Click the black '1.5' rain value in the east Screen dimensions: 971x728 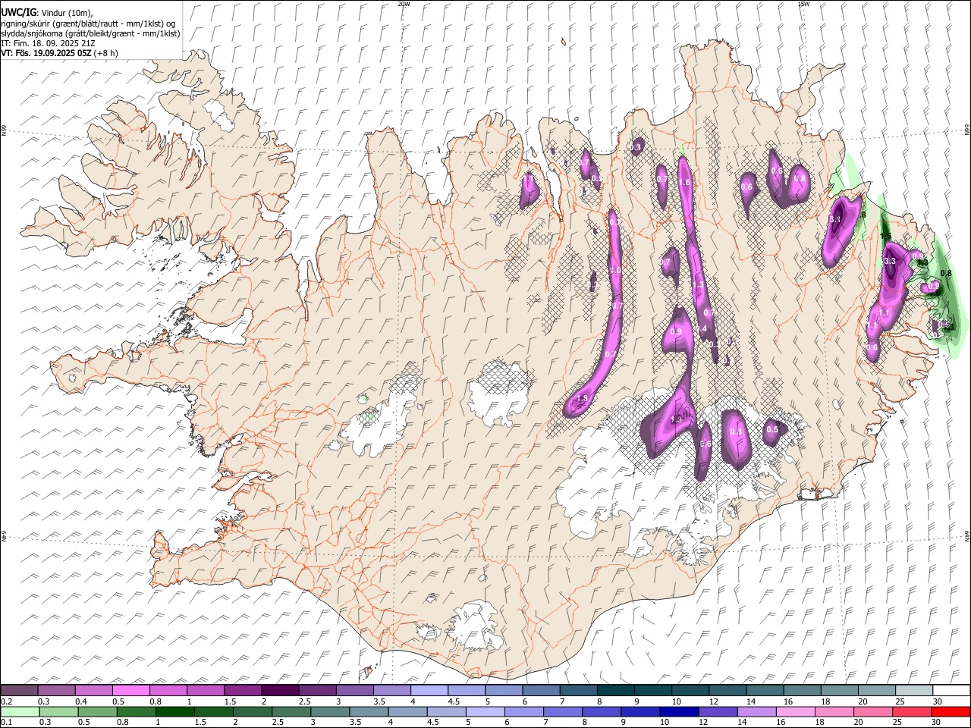click(x=885, y=237)
